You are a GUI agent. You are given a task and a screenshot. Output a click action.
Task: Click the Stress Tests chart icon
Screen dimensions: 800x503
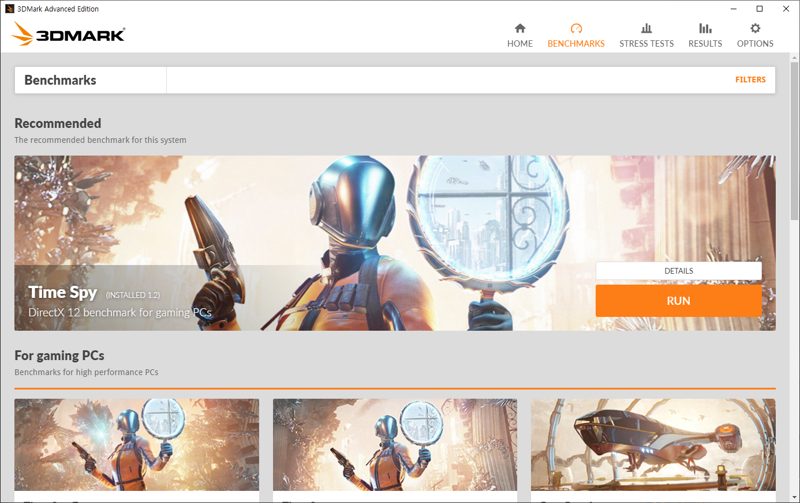point(646,28)
